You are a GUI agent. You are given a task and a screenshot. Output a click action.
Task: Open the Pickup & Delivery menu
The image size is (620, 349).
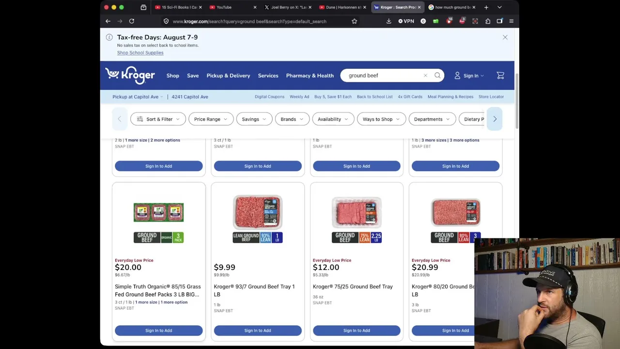(x=228, y=76)
